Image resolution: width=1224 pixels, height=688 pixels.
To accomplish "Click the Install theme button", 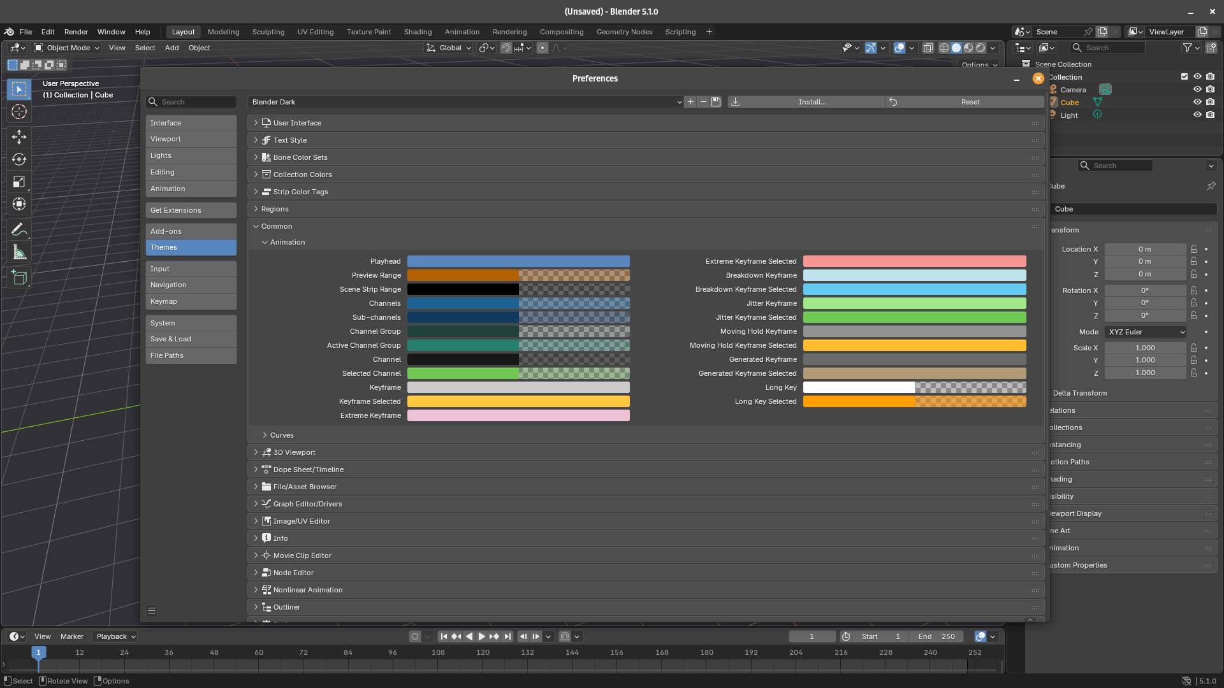I will [x=811, y=102].
